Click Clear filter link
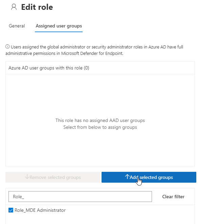 173,197
